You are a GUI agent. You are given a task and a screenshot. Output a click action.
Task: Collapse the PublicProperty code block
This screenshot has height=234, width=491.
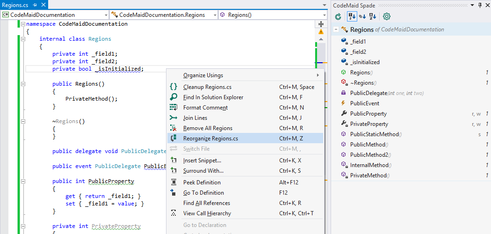click(x=23, y=181)
